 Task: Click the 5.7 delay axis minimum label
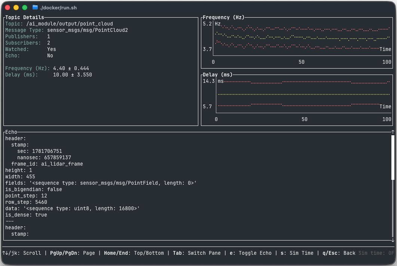pyautogui.click(x=207, y=106)
